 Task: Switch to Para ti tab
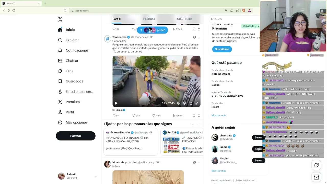click(x=116, y=19)
